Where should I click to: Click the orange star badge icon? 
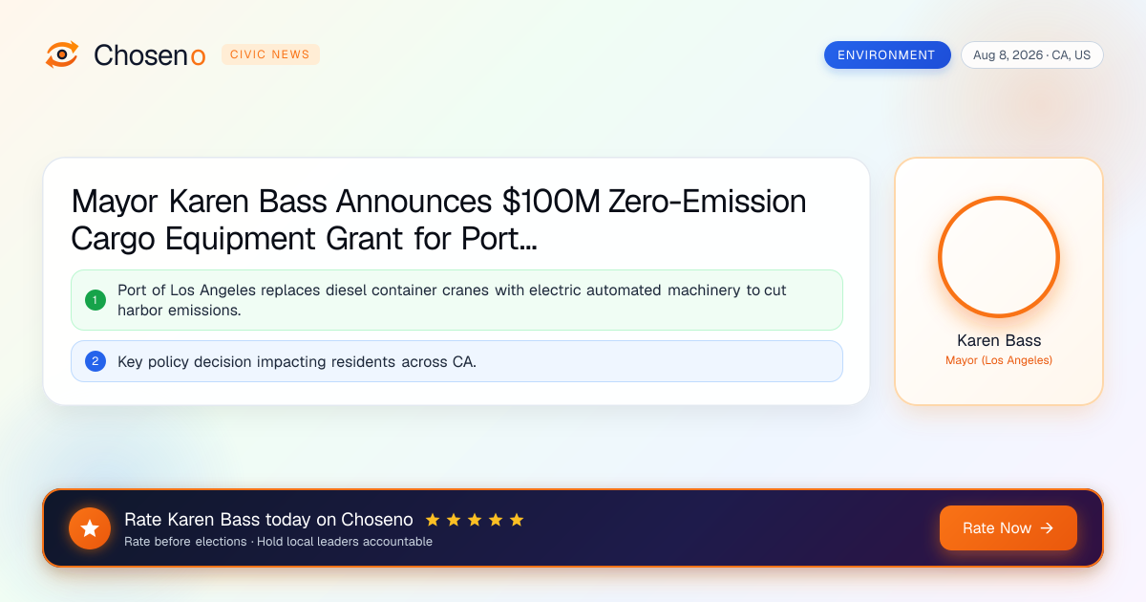90,528
